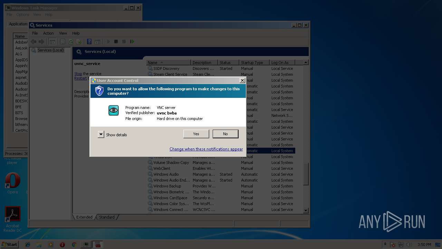
Task: Click the VNC server eye program icon
Action: tap(114, 110)
